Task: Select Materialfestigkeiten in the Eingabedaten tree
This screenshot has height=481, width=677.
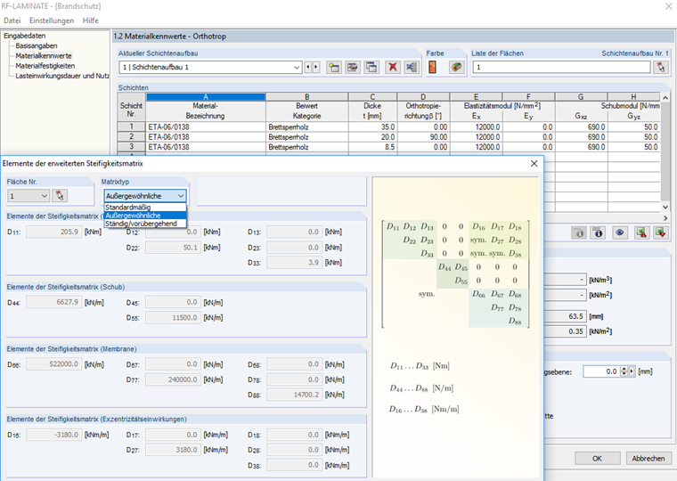Action: pyautogui.click(x=45, y=66)
